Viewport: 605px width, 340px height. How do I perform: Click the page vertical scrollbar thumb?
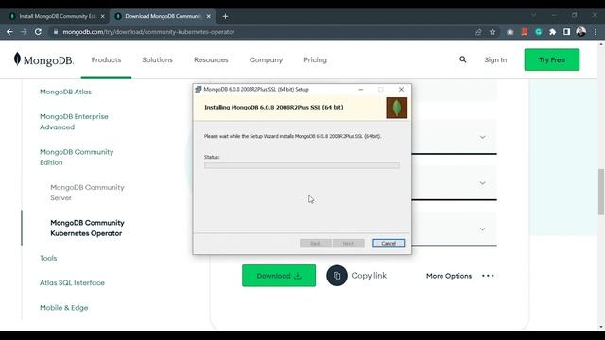coord(601,192)
